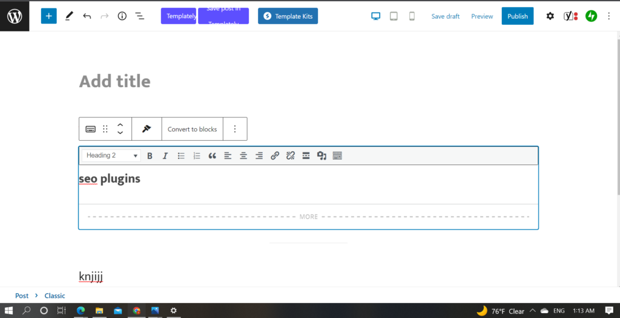Screen dimensions: 620x318
Task: Open the block options three-dot menu
Action: 235,129
